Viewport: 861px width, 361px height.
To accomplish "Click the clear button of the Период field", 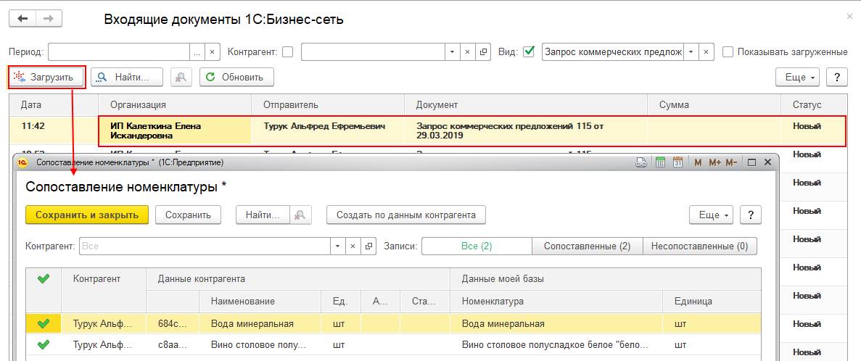I will [x=213, y=52].
